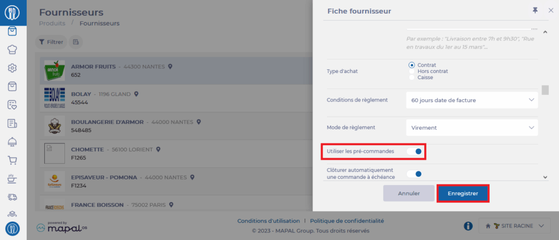The width and height of the screenshot is (559, 240).
Task: Open the settings gear in sidebar
Action: pyautogui.click(x=13, y=68)
